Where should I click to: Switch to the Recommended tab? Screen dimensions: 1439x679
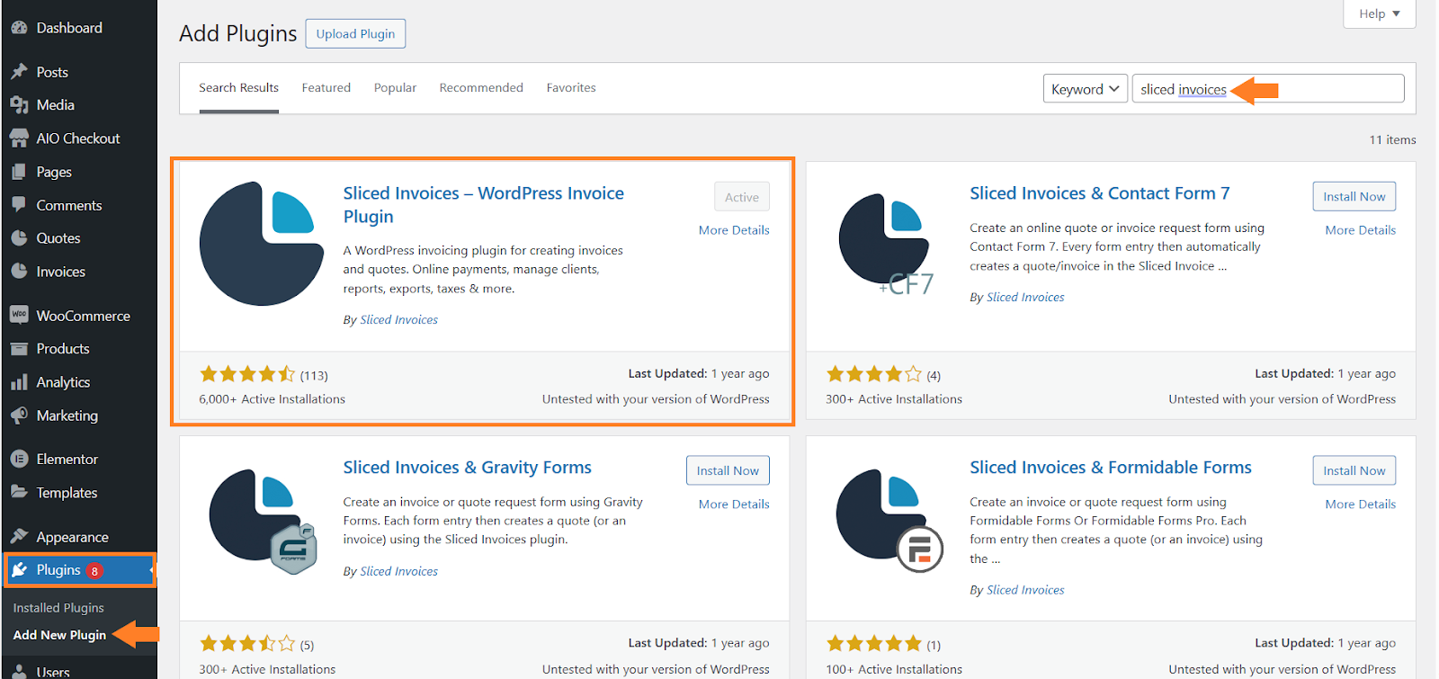(481, 88)
